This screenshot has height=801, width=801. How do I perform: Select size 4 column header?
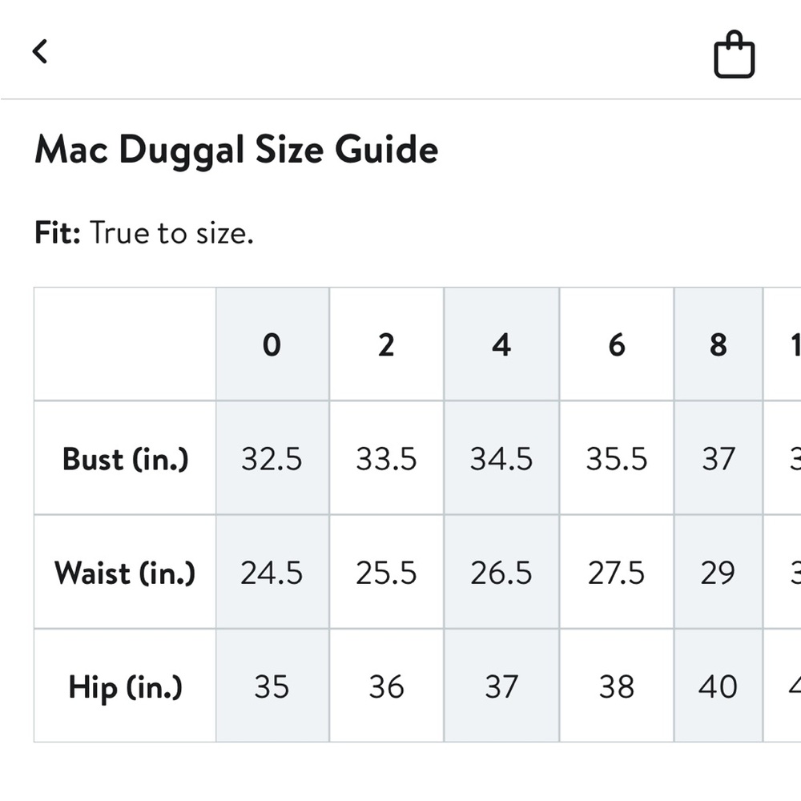point(501,344)
